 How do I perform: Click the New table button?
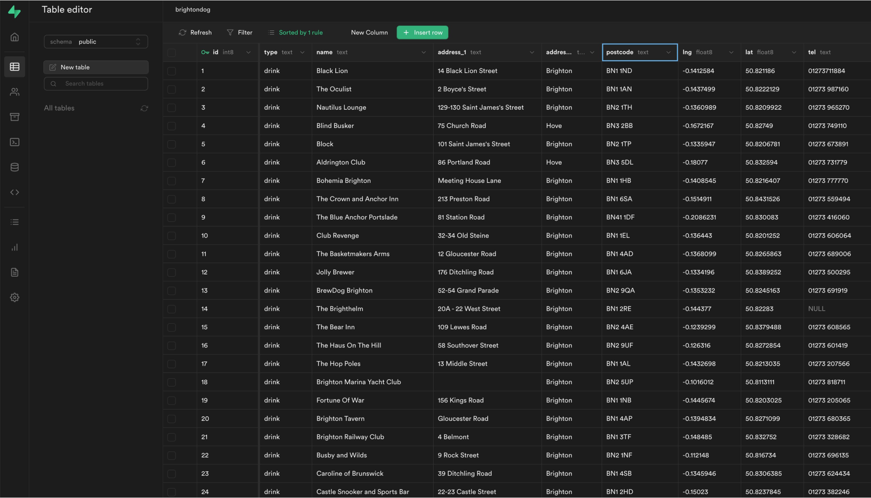tap(96, 67)
